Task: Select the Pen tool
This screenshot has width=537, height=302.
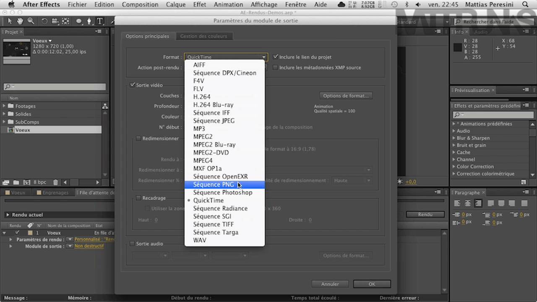Action: pyautogui.click(x=89, y=21)
